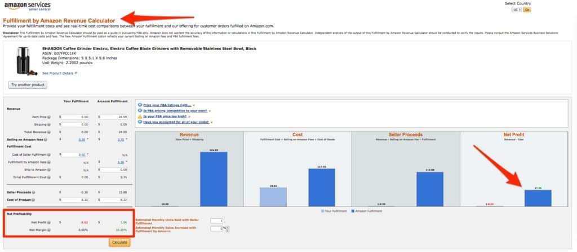Open 'Is your FBA price too high?' link

click(165, 116)
